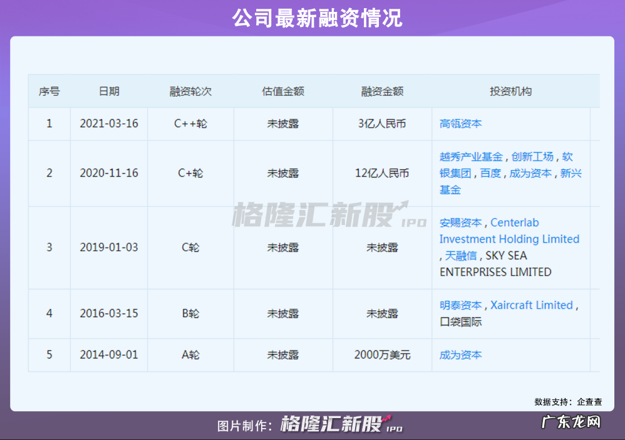Select the 融资轮次 column header
The image size is (625, 440).
[x=190, y=91]
